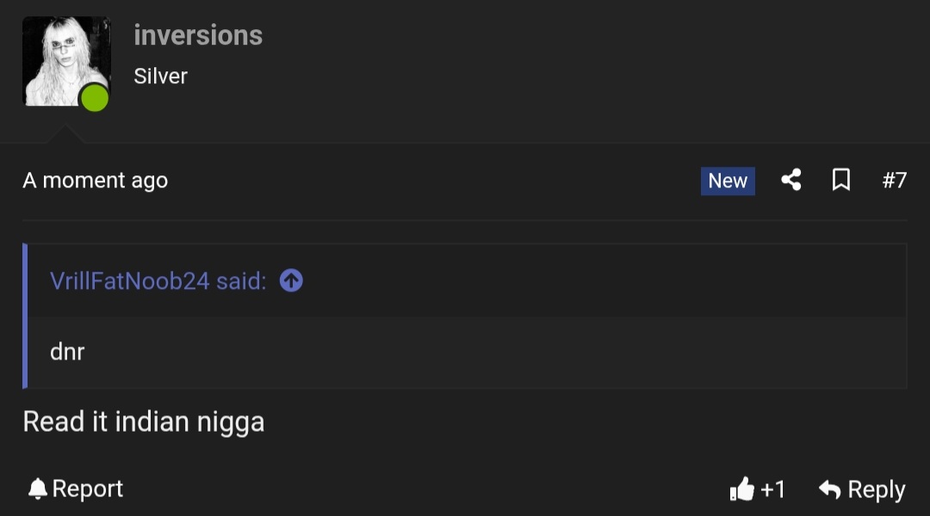The height and width of the screenshot is (516, 930).
Task: Open the #7 post permalink
Action: tap(895, 180)
